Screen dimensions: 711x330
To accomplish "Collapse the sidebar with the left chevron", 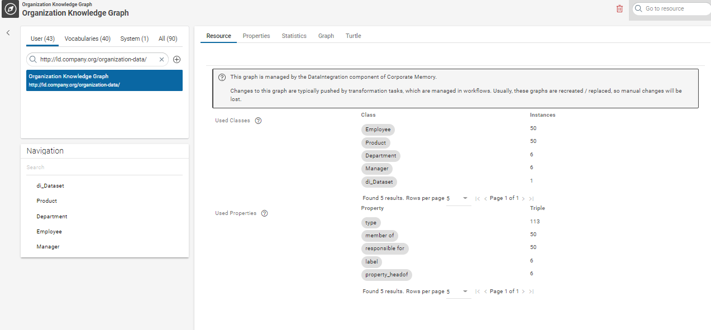I will (8, 33).
